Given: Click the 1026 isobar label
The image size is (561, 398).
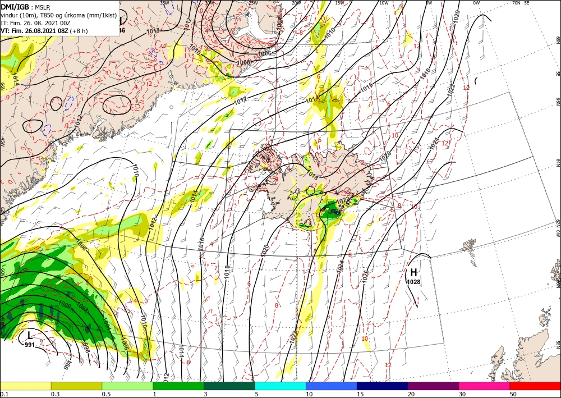Looking at the screenshot, I should pos(365,276).
